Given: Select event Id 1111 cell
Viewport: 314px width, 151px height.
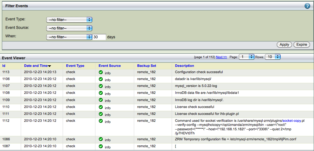Looking at the screenshot, I should coord(6,114).
